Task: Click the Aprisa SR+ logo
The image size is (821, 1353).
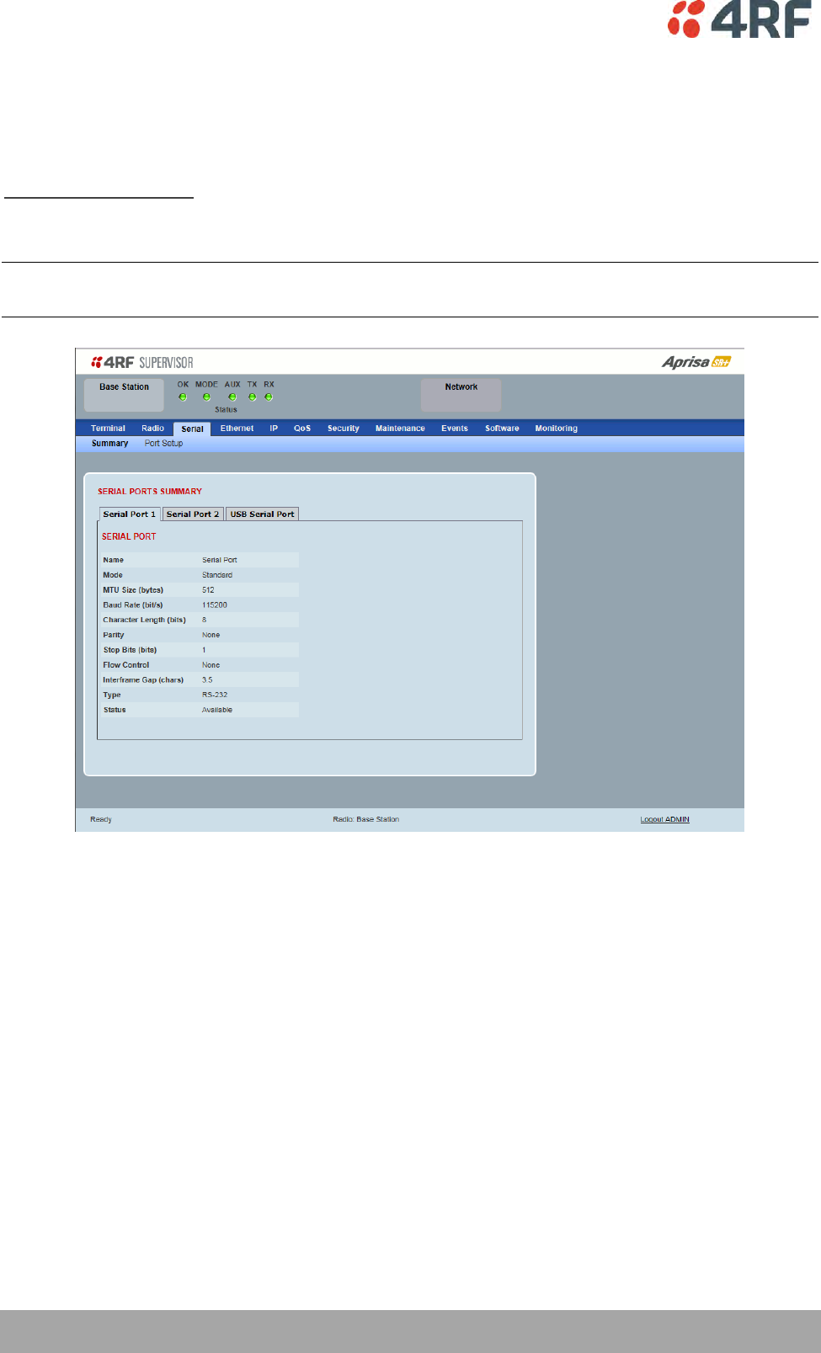Action: [x=696, y=362]
